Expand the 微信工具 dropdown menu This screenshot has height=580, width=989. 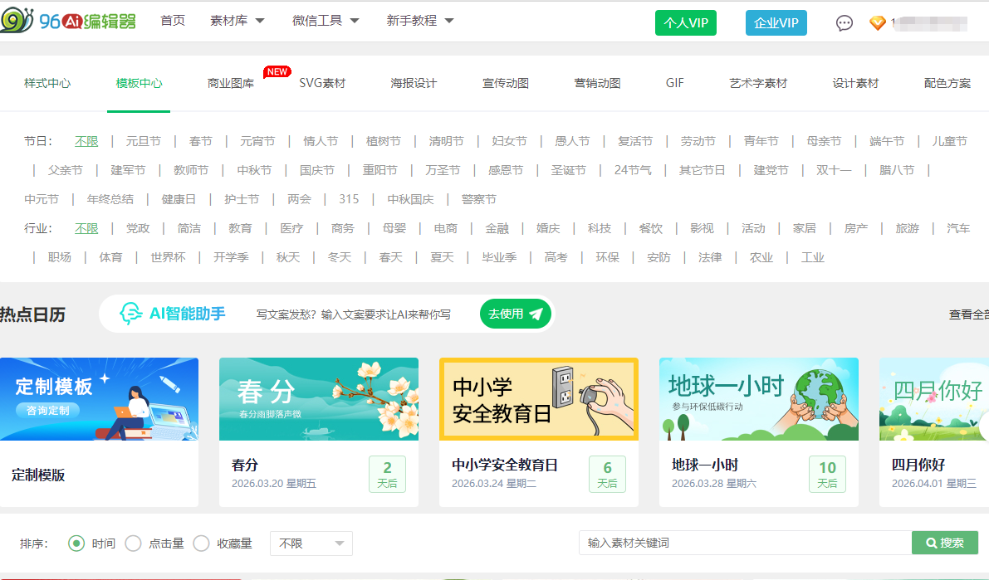click(x=326, y=21)
